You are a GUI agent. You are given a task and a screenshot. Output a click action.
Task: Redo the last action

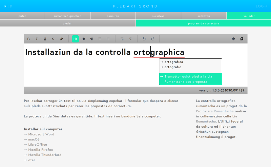click(152, 39)
